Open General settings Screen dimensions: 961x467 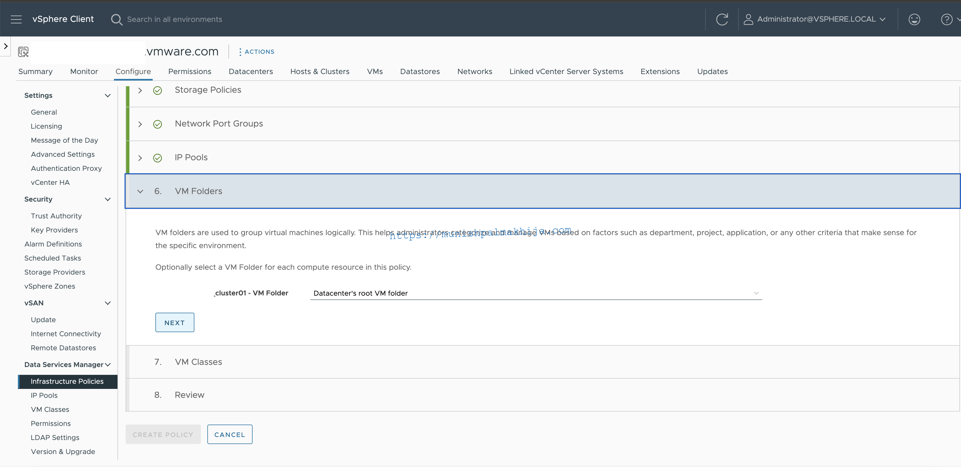click(44, 112)
